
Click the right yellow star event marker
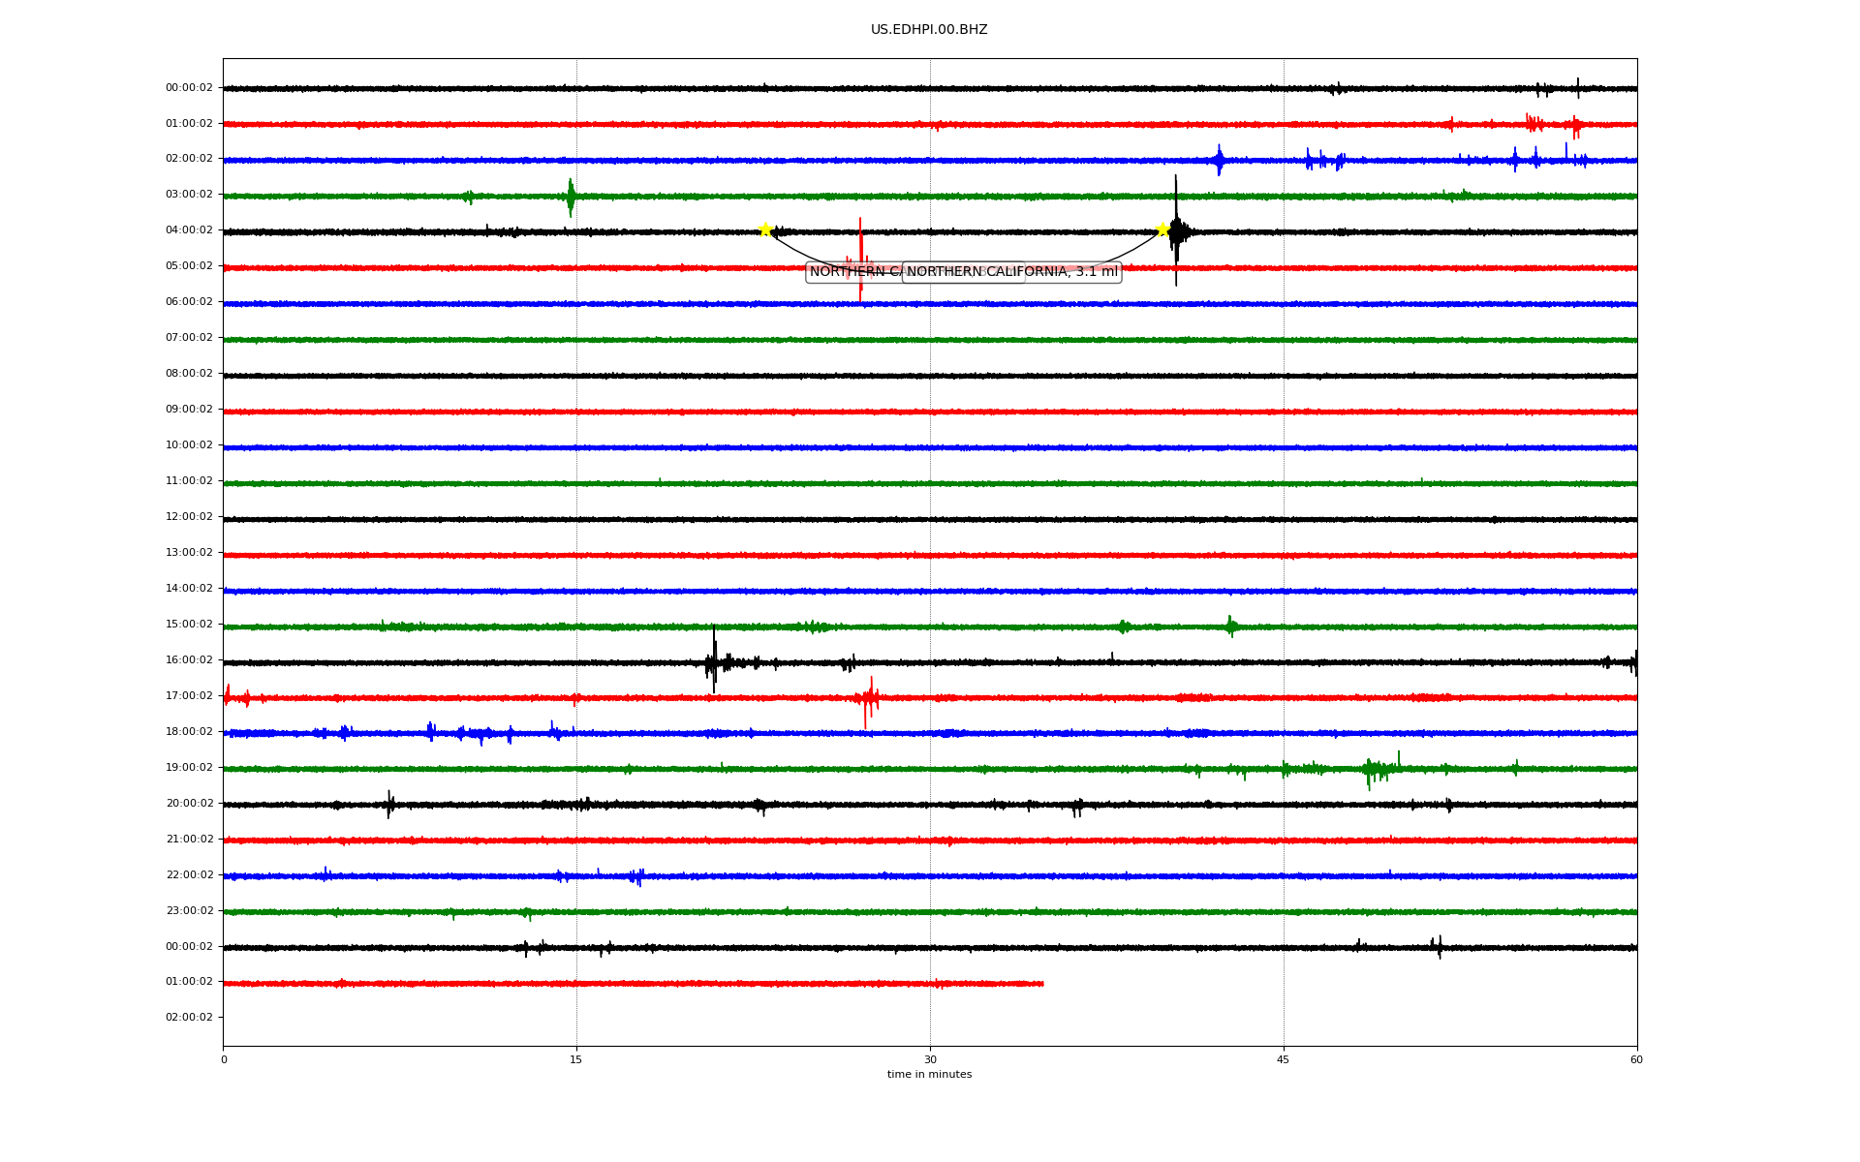click(x=1162, y=229)
